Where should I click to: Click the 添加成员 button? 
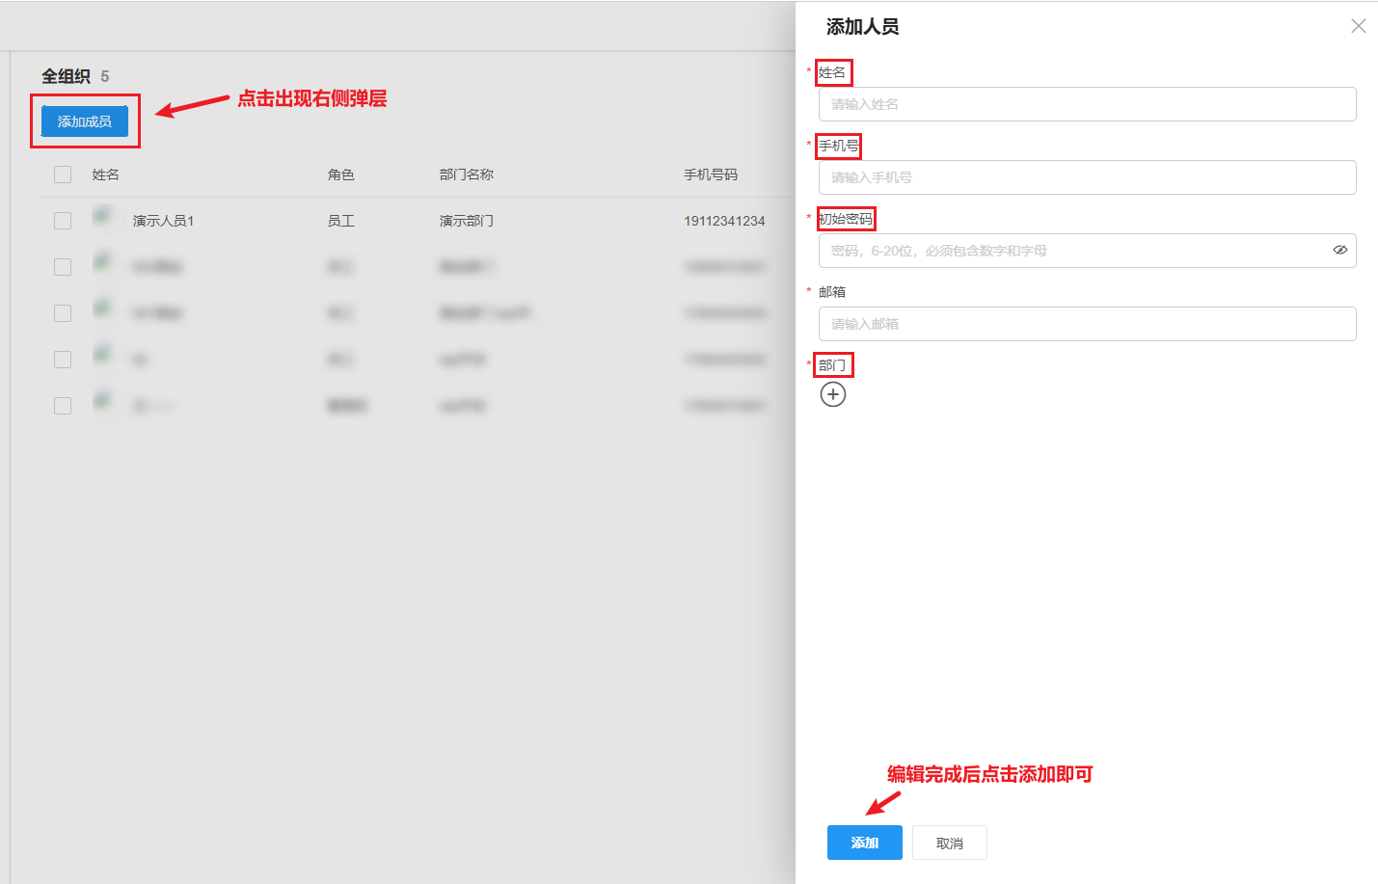point(84,121)
